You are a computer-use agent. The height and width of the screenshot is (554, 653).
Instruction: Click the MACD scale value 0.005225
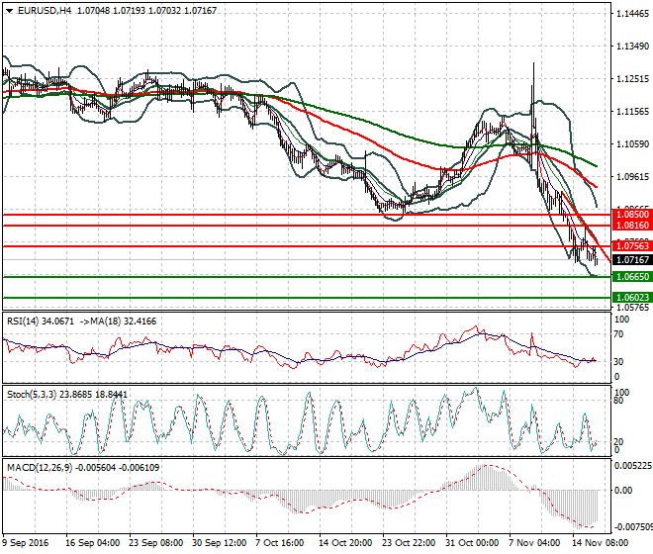[x=633, y=466]
